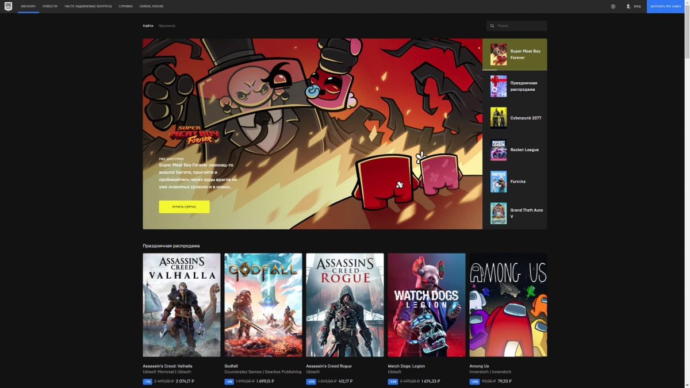Click the yellow КУПИТЬ СЕЙЧАС button

click(x=184, y=206)
